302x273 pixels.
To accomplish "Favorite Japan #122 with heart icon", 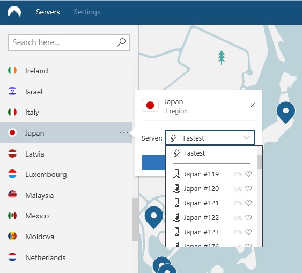I will [x=248, y=218].
